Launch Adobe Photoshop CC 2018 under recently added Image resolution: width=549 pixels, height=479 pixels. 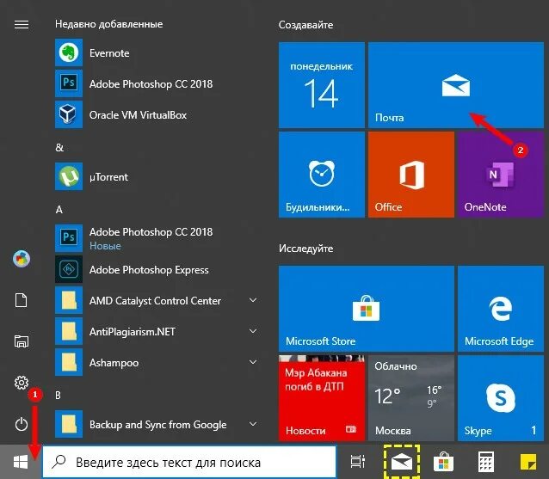(157, 83)
